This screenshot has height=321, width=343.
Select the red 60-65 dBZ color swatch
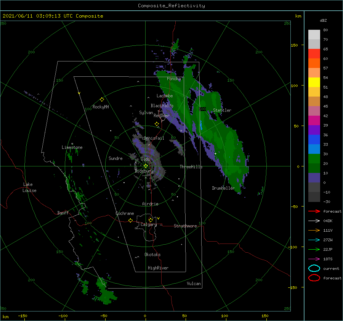(314, 54)
